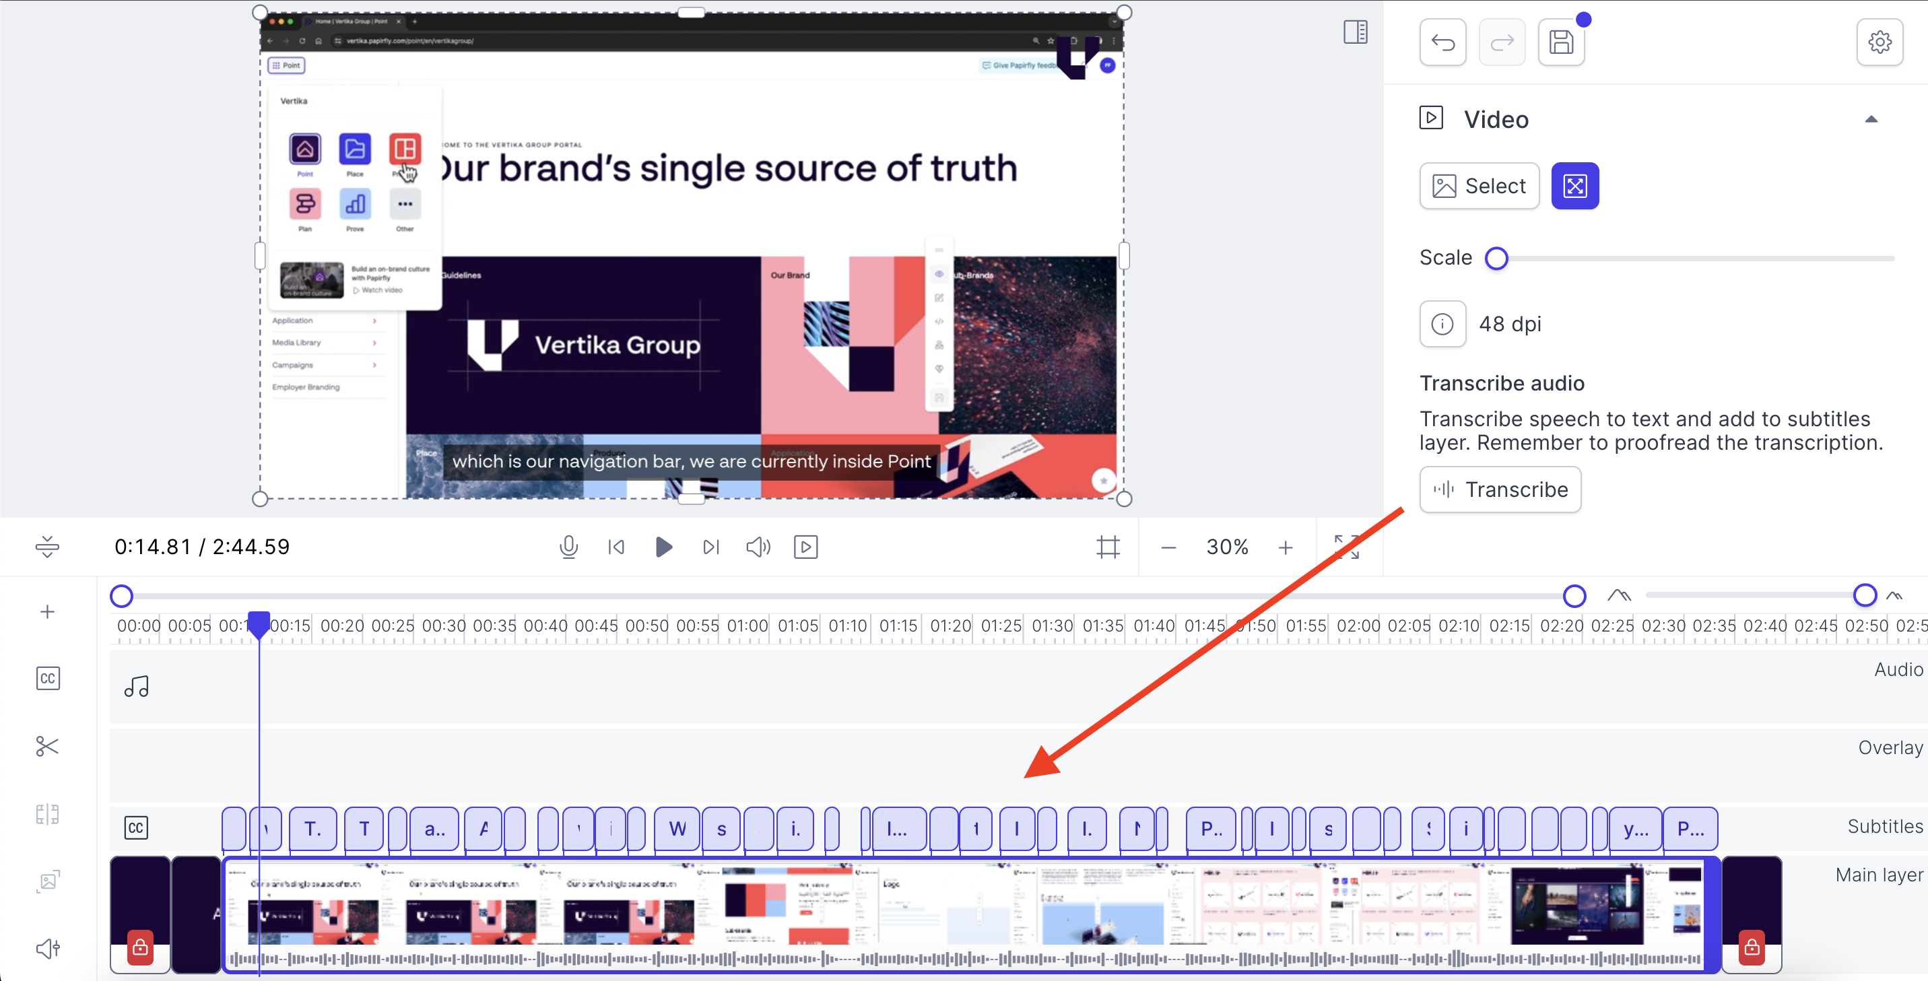Select the last subtitle block labeled P...
The height and width of the screenshot is (981, 1928).
(x=1690, y=828)
